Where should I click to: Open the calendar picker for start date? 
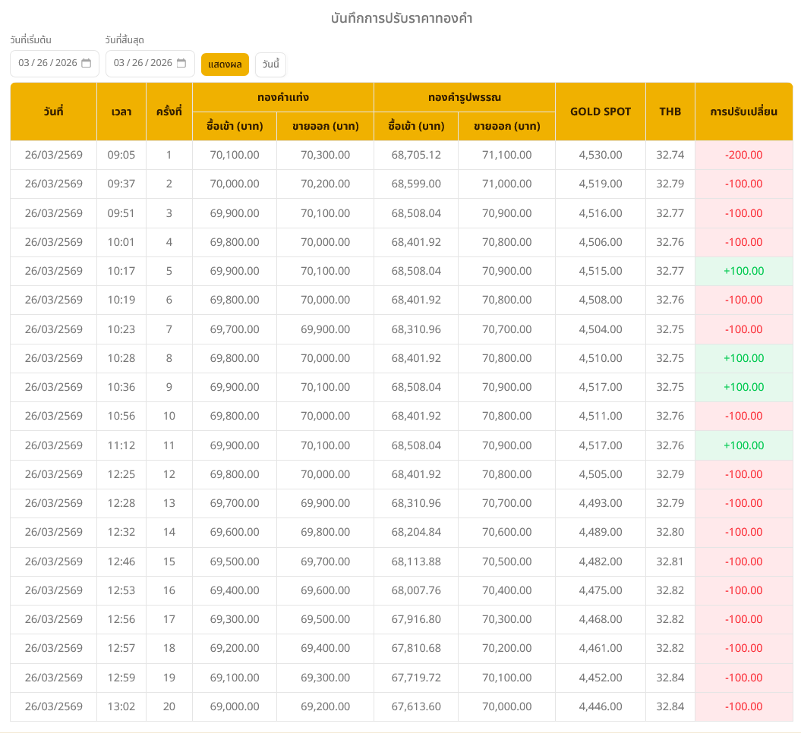tap(87, 63)
